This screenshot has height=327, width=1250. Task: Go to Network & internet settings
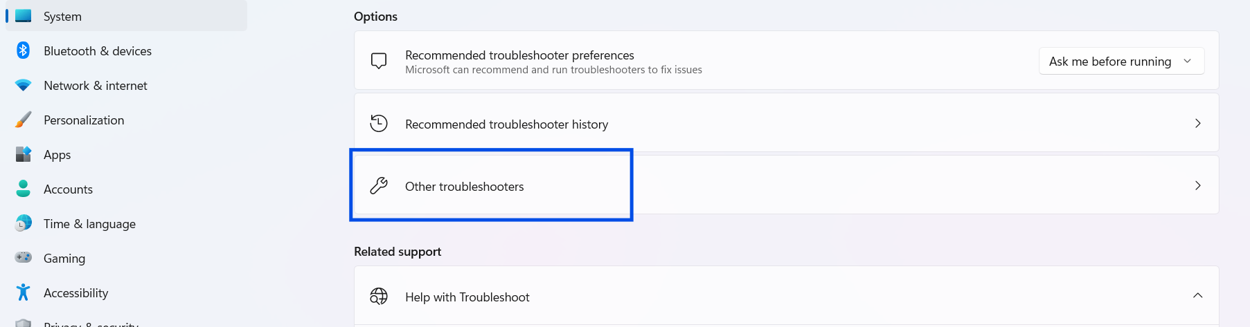coord(95,85)
